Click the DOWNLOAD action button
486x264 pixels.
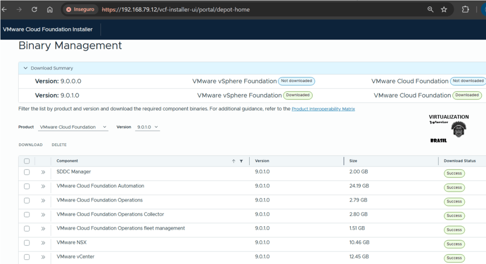[x=30, y=145]
